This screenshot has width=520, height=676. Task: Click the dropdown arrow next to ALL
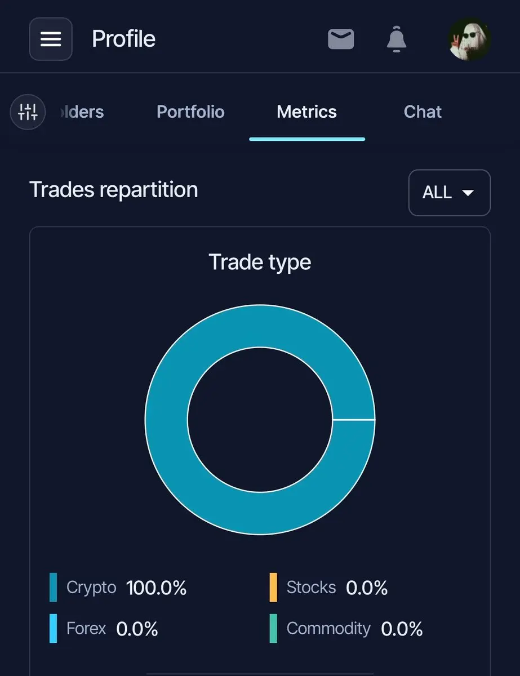coord(468,193)
